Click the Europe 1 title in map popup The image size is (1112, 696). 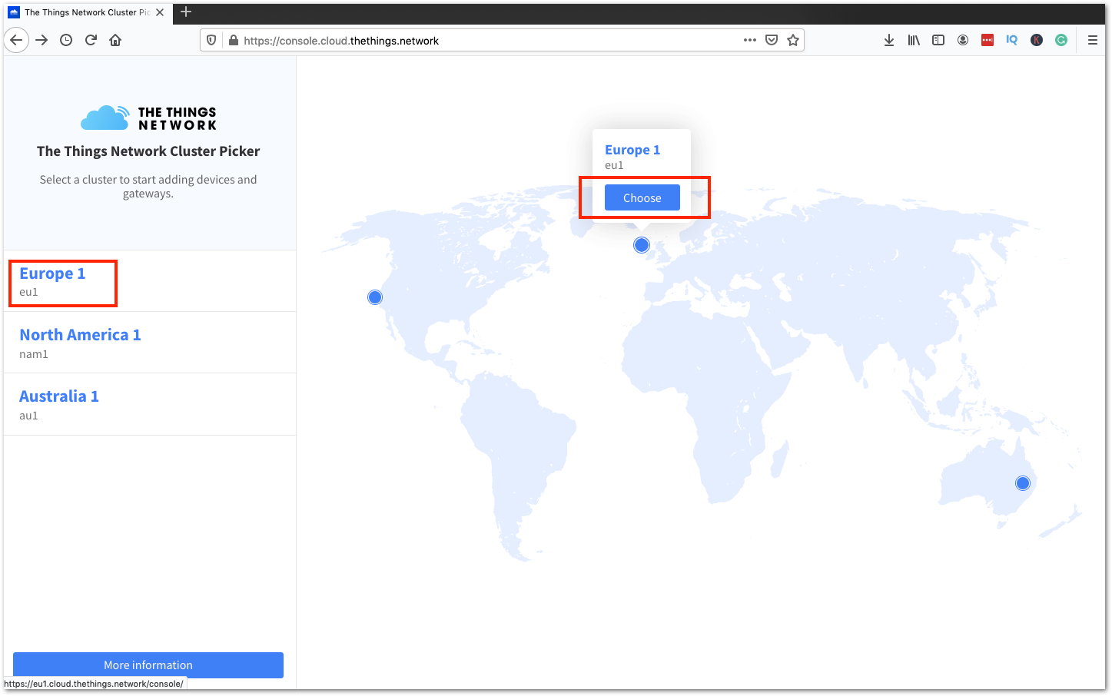click(x=632, y=150)
